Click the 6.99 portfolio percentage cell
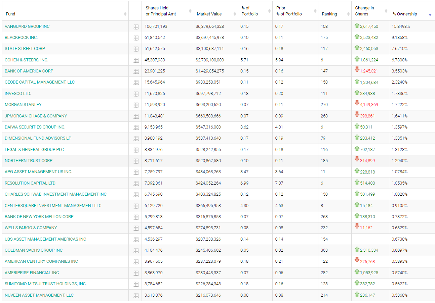The height and width of the screenshot is (303, 435). point(244,183)
